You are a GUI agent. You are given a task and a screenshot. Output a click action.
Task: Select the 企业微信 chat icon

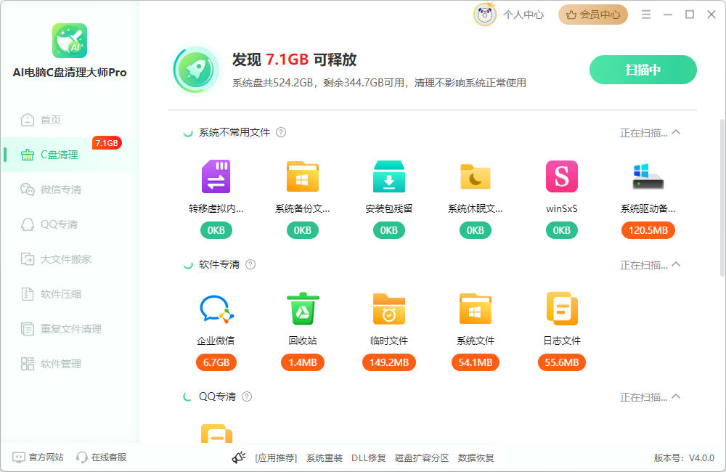click(216, 309)
